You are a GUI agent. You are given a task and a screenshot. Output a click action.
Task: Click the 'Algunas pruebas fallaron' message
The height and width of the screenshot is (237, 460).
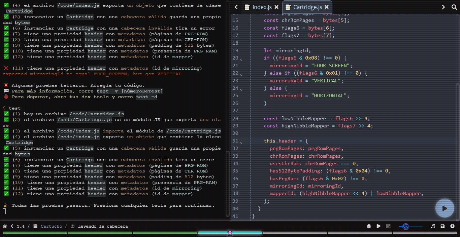pos(78,85)
